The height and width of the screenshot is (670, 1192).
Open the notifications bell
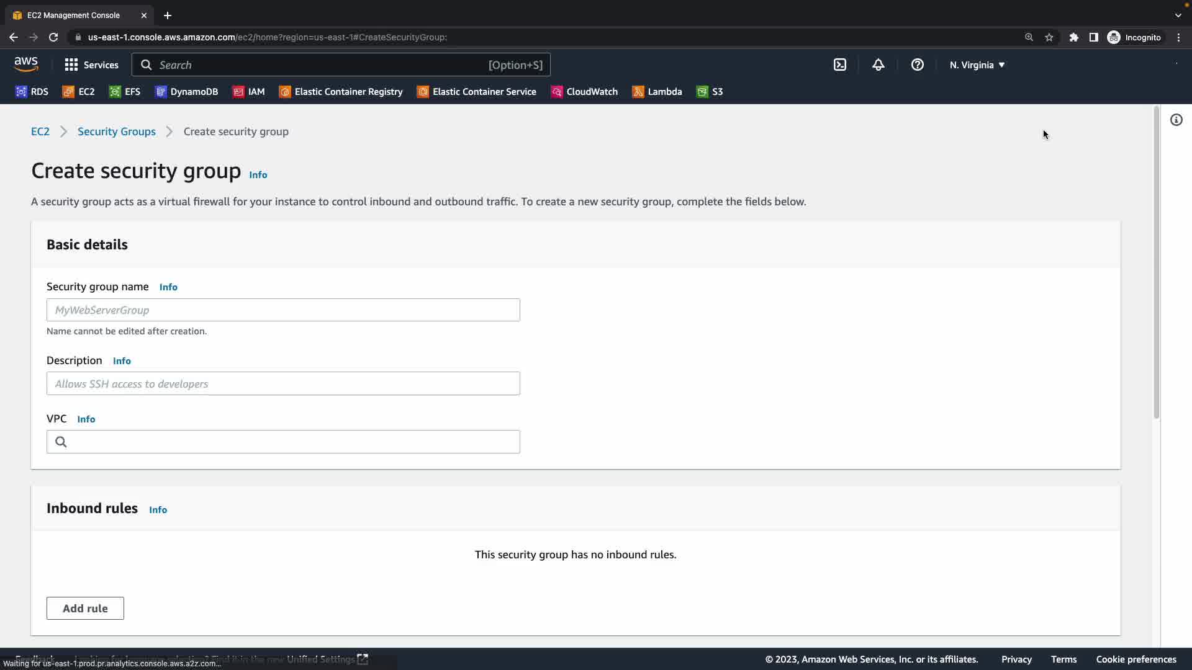[x=878, y=65]
